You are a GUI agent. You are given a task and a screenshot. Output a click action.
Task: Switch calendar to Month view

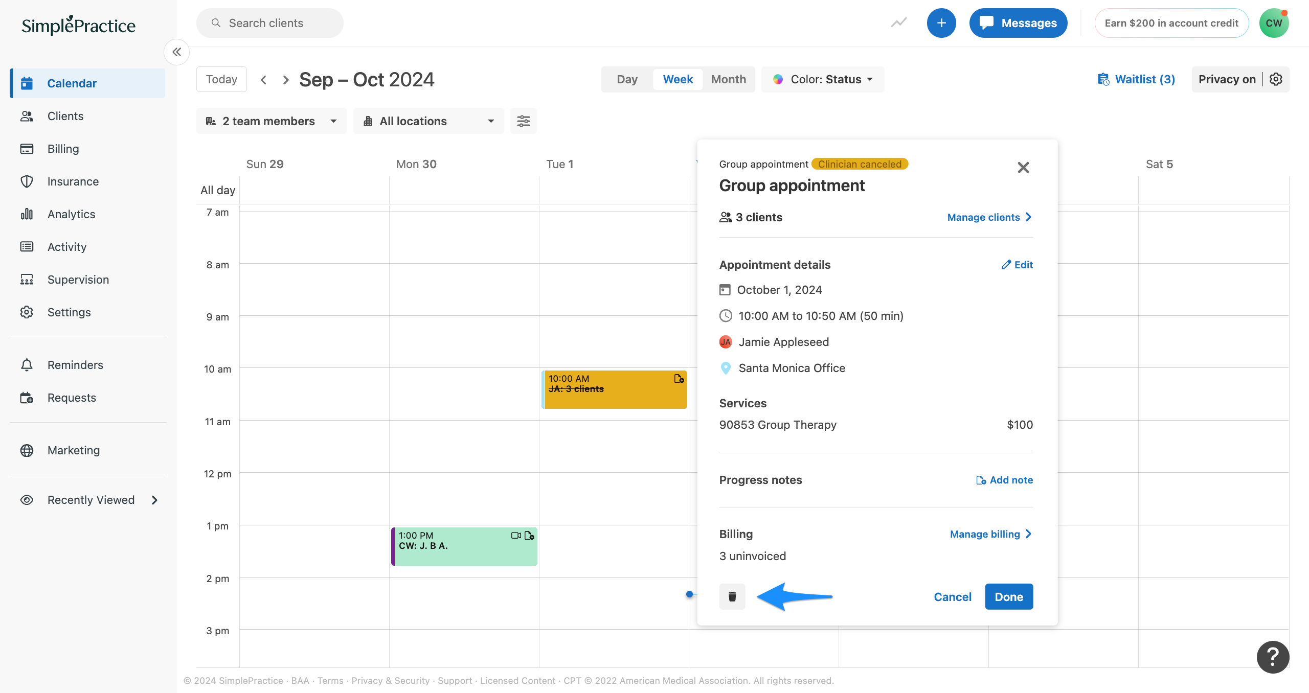[729, 79]
